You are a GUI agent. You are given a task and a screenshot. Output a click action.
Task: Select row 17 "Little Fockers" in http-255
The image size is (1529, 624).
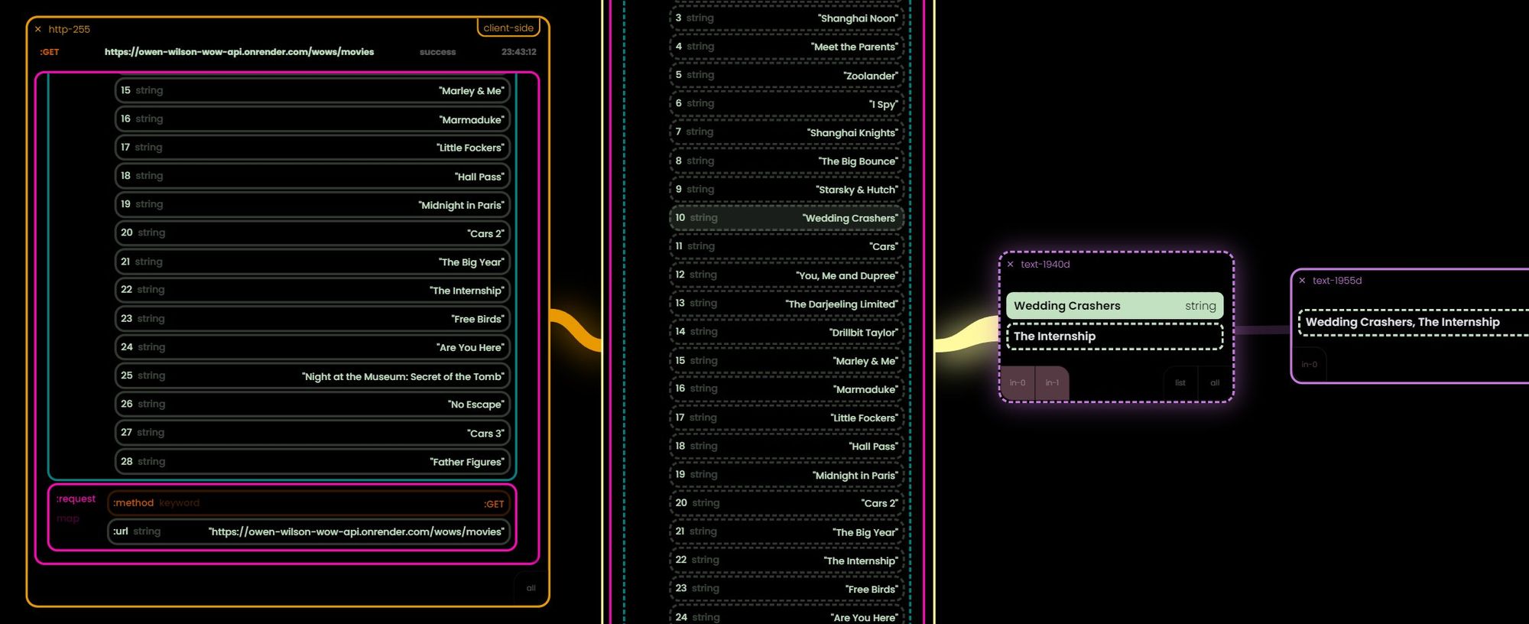(x=312, y=148)
